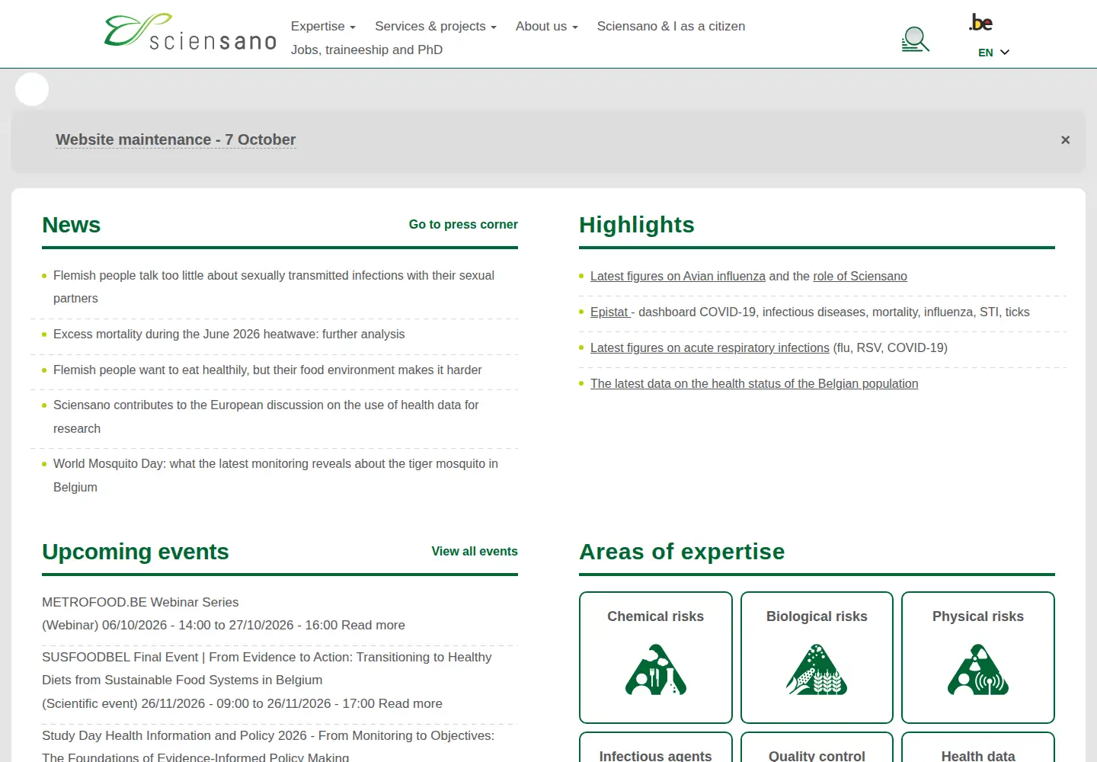Click the Chemical risks triangle icon
Image resolution: width=1097 pixels, height=762 pixels.
click(656, 670)
